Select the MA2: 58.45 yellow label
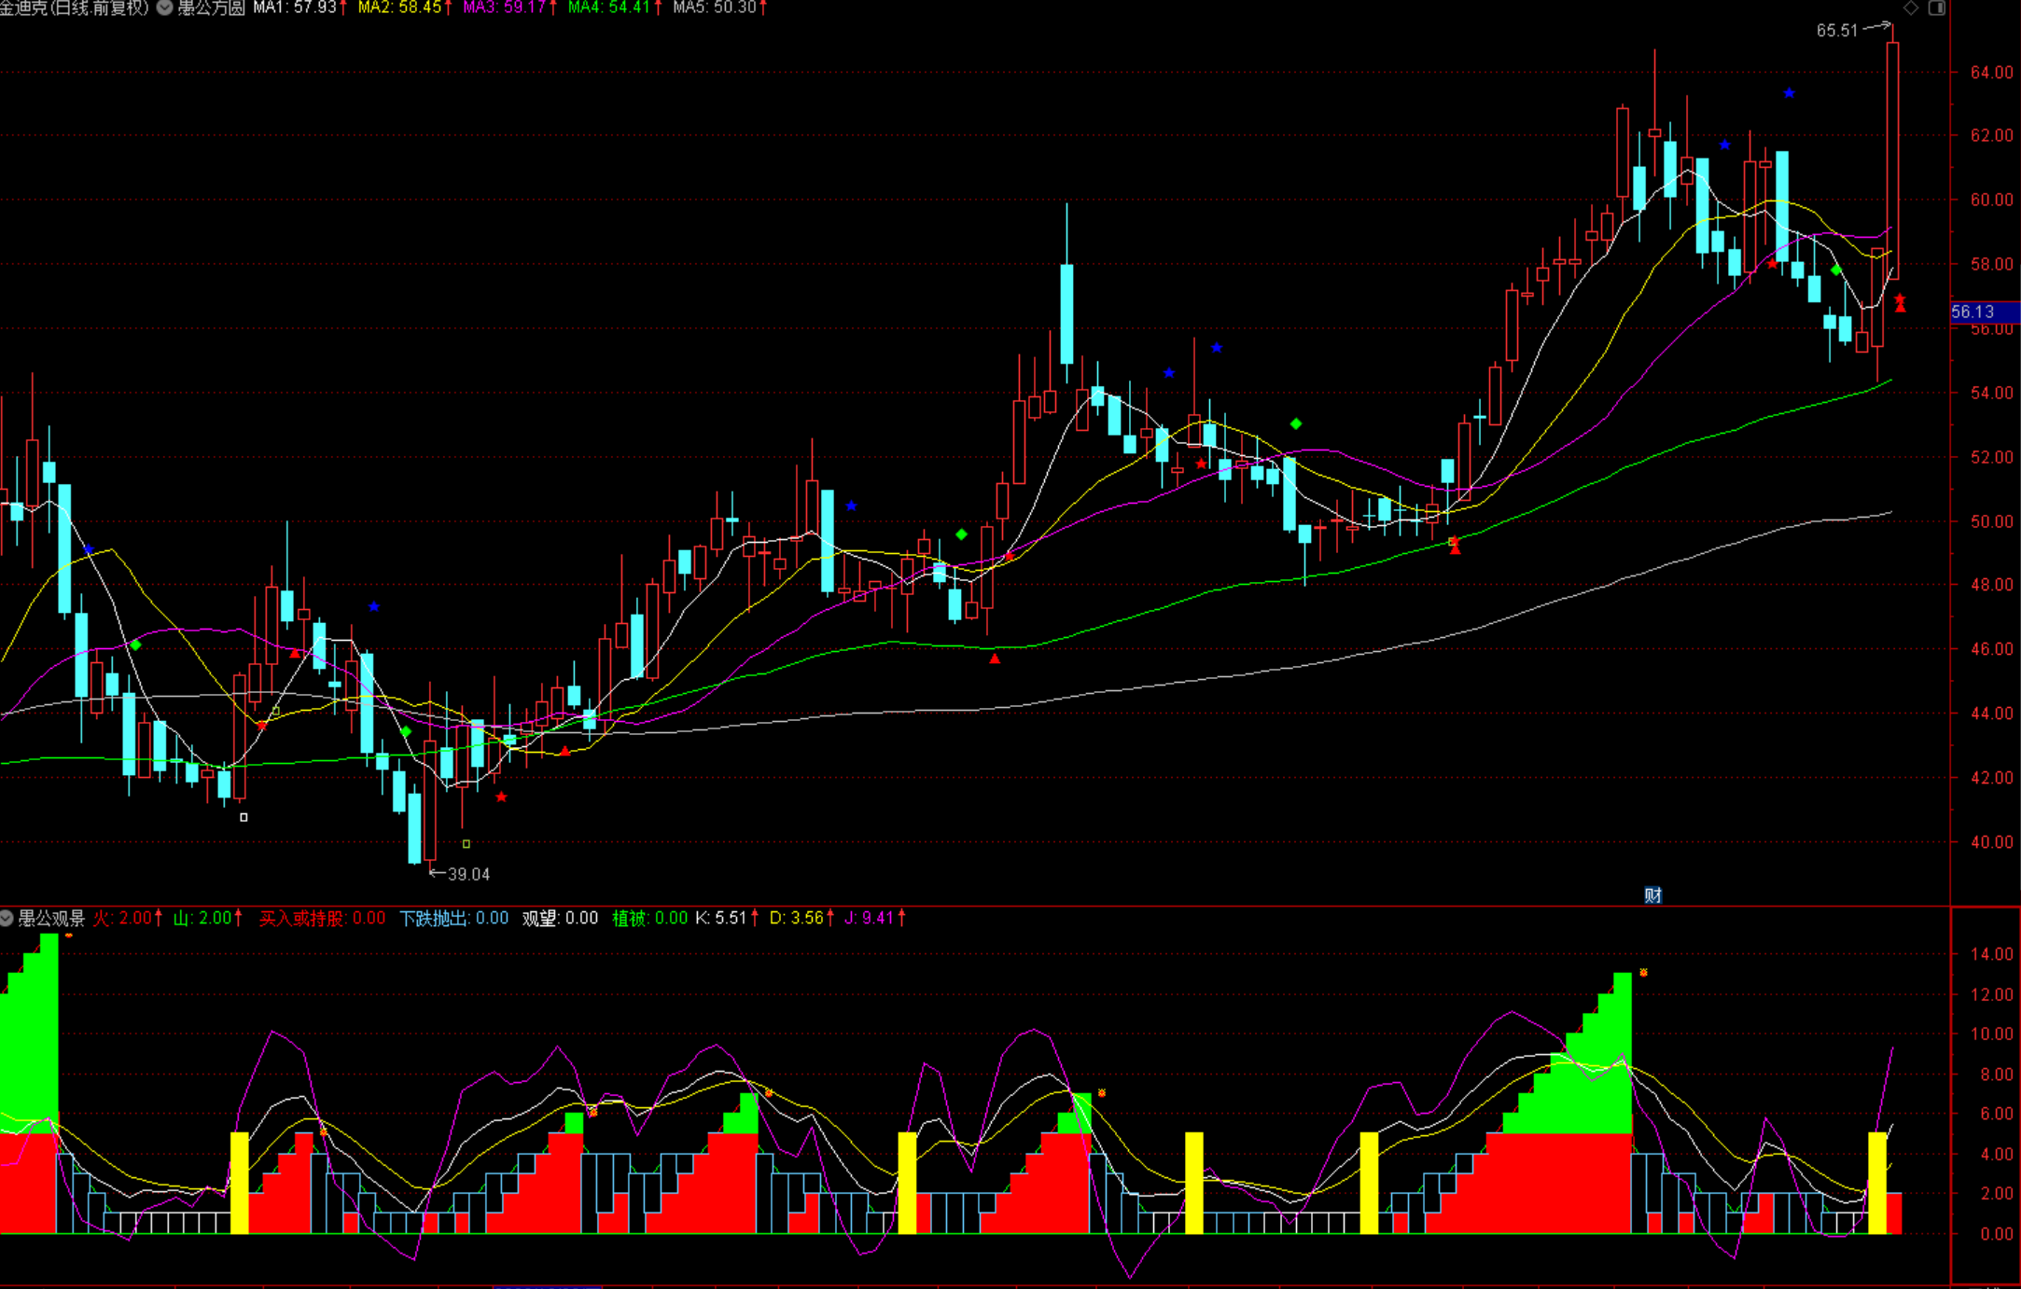The image size is (2021, 1289). click(x=400, y=7)
